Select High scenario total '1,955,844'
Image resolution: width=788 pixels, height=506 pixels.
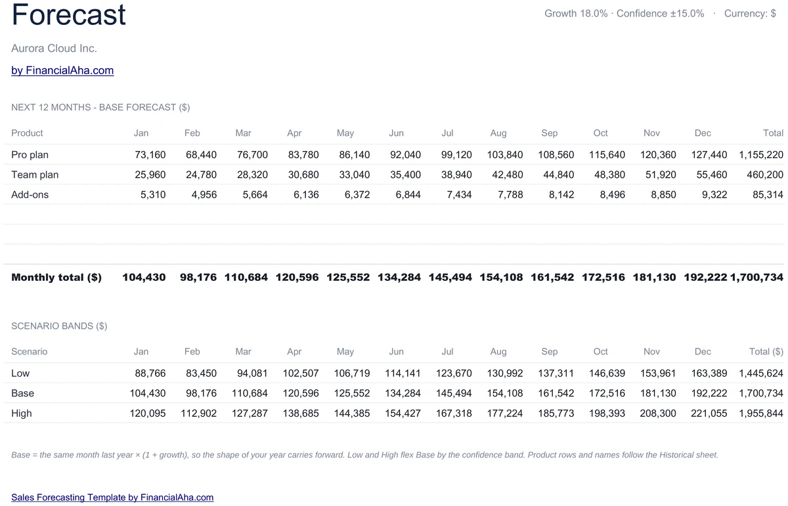click(761, 413)
